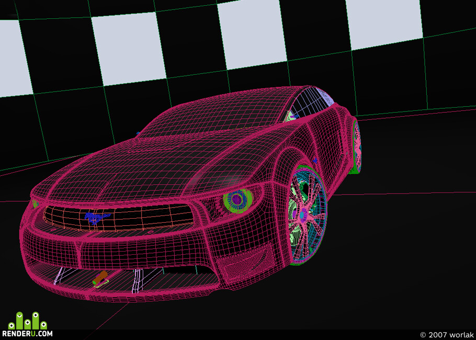Click the orange cylinder in lower bumper

[100, 277]
